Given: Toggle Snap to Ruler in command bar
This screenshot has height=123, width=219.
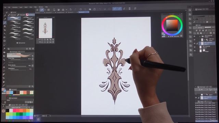Looking at the screenshot, I should click(115, 9).
